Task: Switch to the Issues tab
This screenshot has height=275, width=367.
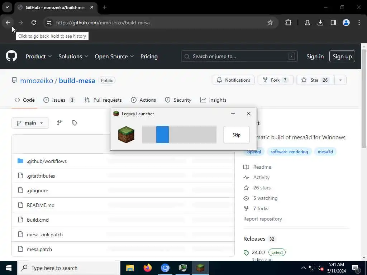Action: click(59, 100)
